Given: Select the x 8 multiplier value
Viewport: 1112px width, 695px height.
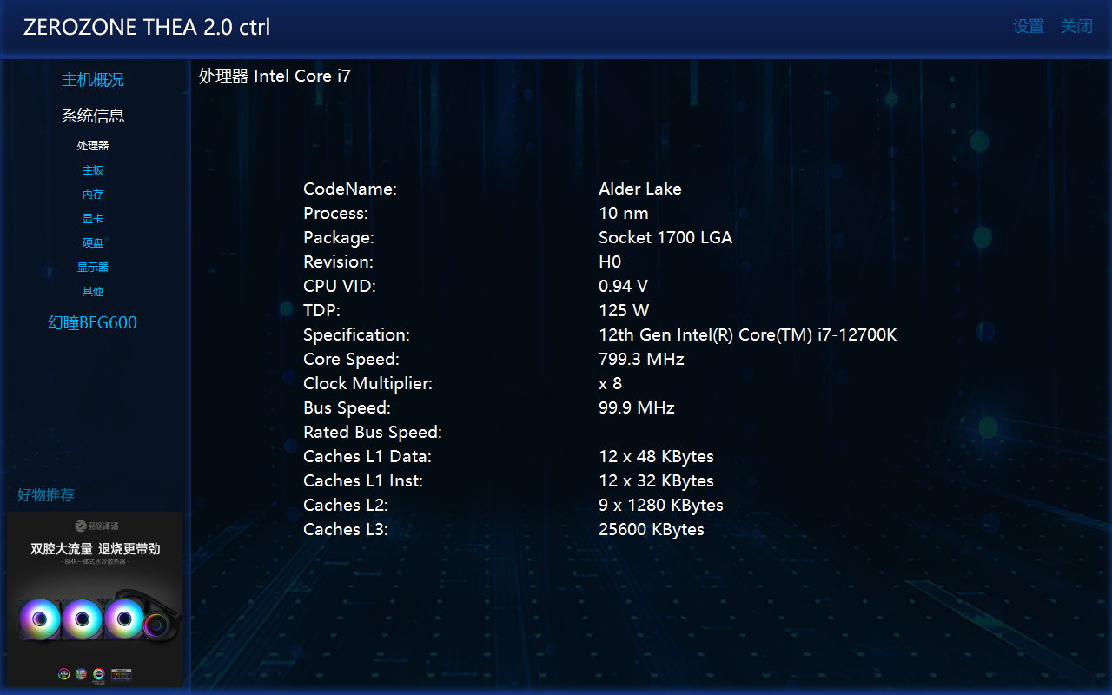Looking at the screenshot, I should tap(611, 383).
